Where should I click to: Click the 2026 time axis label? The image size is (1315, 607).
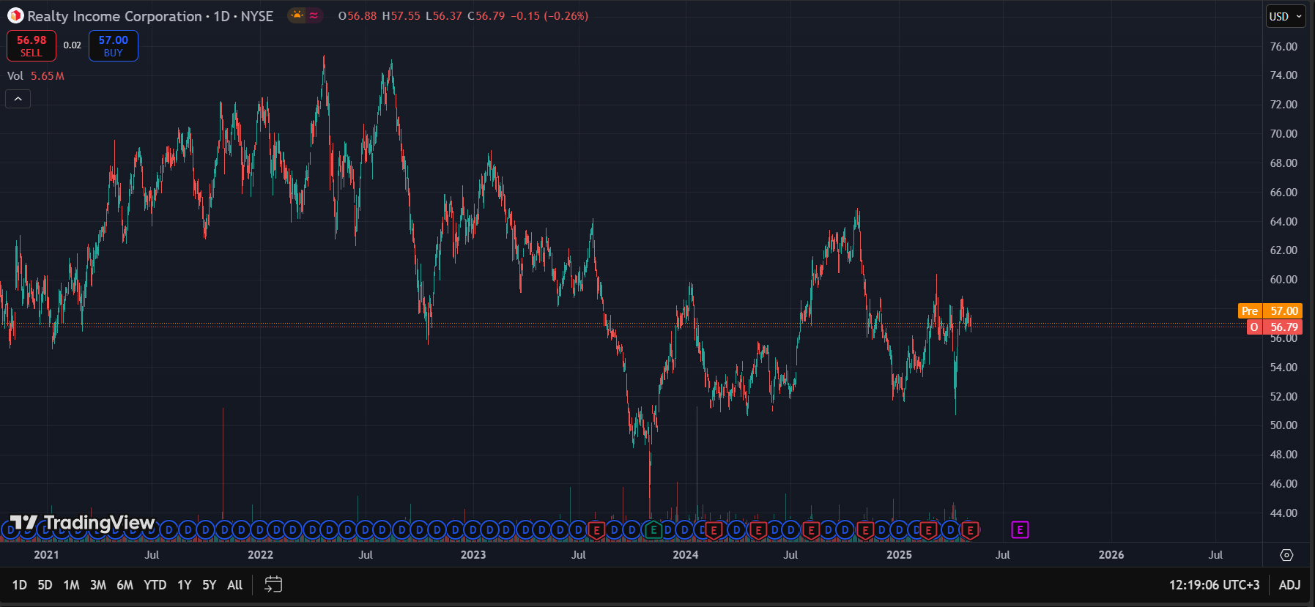pos(1111,555)
